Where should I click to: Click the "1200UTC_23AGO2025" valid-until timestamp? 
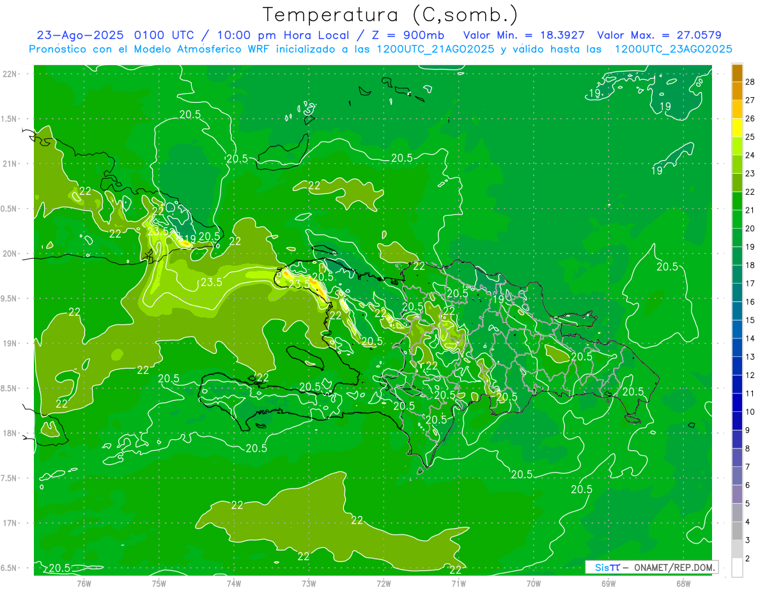coord(673,49)
